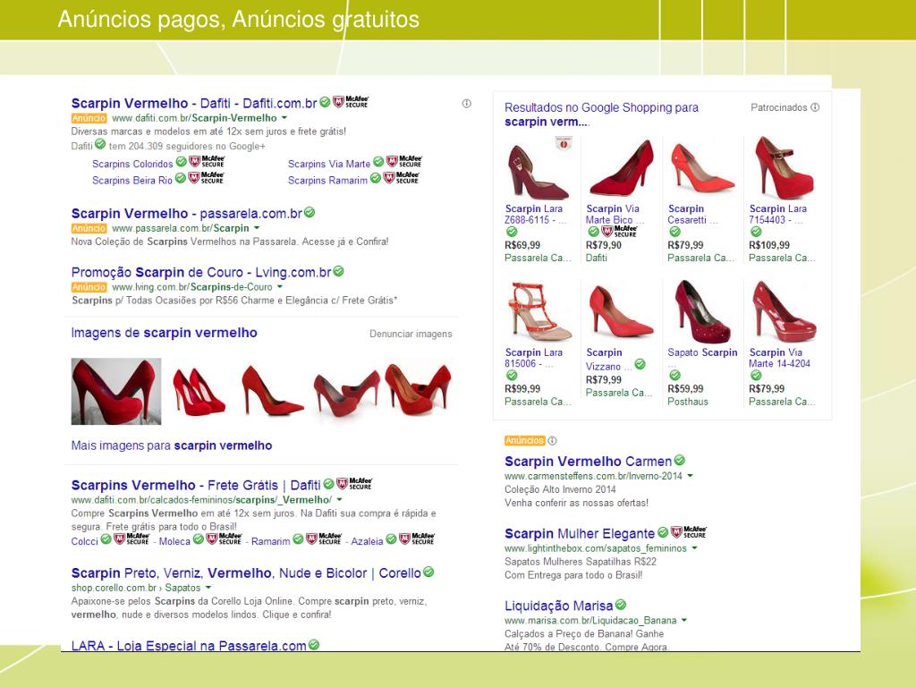
Task: Open dropdown arrow after marisa.com.br URL
Action: click(684, 621)
